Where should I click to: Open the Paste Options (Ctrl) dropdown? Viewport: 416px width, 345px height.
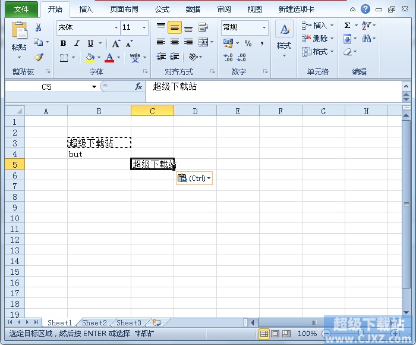tap(194, 178)
